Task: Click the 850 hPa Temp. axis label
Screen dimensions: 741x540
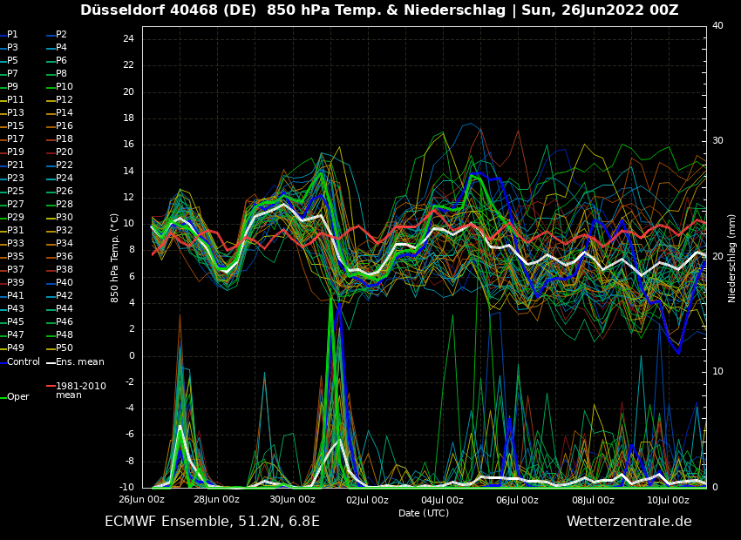Action: pyautogui.click(x=115, y=258)
